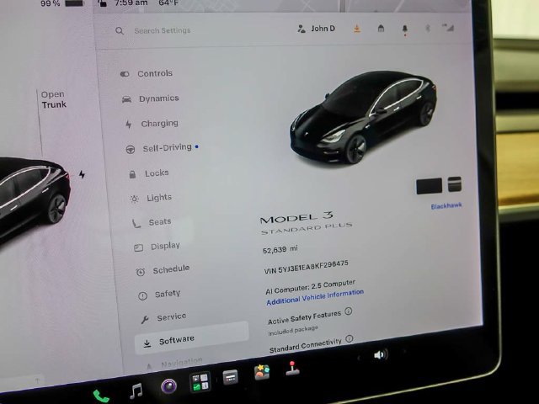Click the volume speaker icon
The image size is (539, 404).
click(381, 354)
